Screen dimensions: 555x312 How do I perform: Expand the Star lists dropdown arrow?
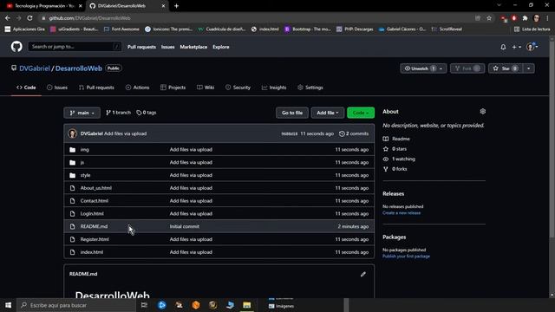coord(528,68)
